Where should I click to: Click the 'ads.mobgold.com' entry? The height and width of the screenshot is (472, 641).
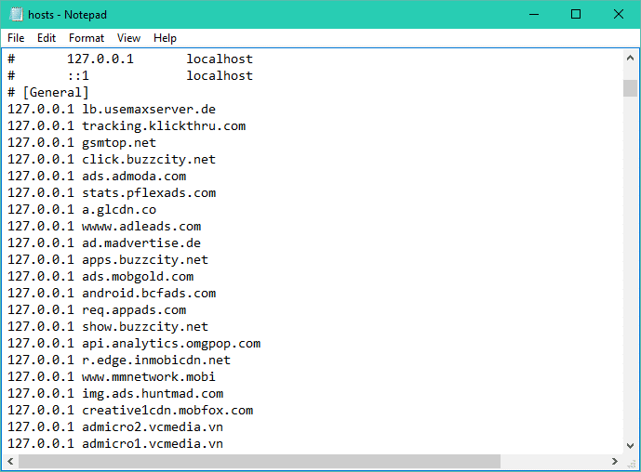coord(138,277)
